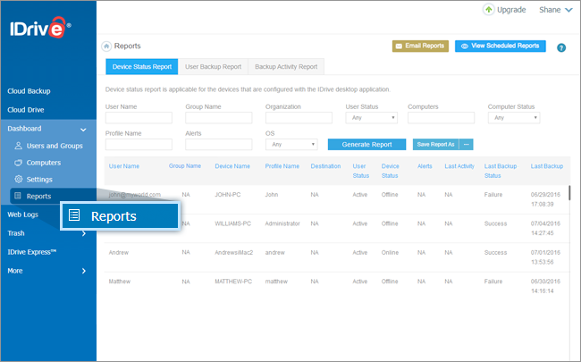Image resolution: width=581 pixels, height=362 pixels.
Task: Expand the Trash submenu arrow
Action: [x=84, y=233]
